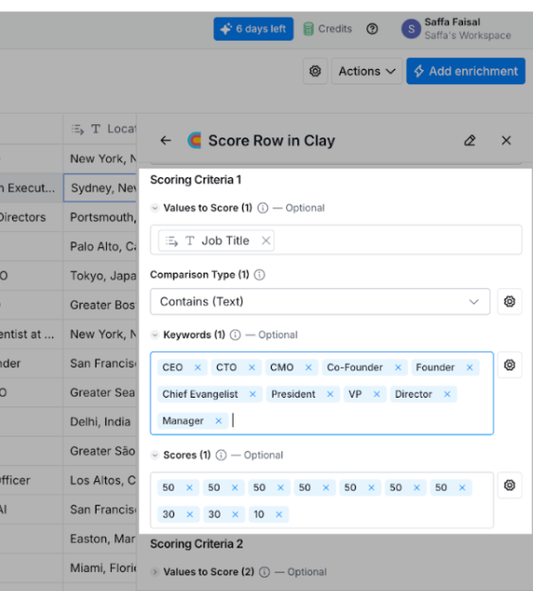Remove the Chief Evangelist keyword tag

tap(253, 394)
